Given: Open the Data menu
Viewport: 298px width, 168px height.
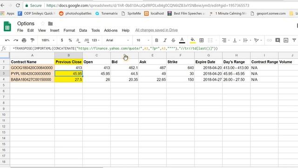Looking at the screenshot, I should click(83, 30).
